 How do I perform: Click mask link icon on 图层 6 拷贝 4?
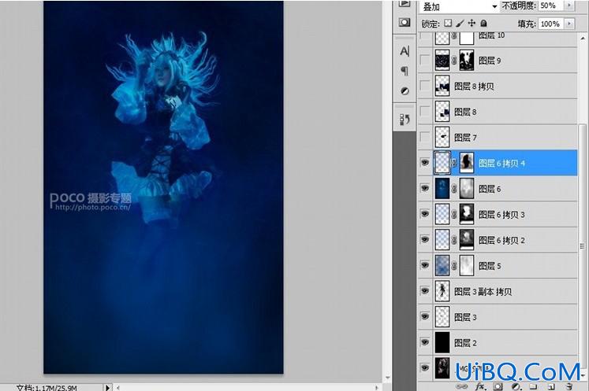click(454, 163)
